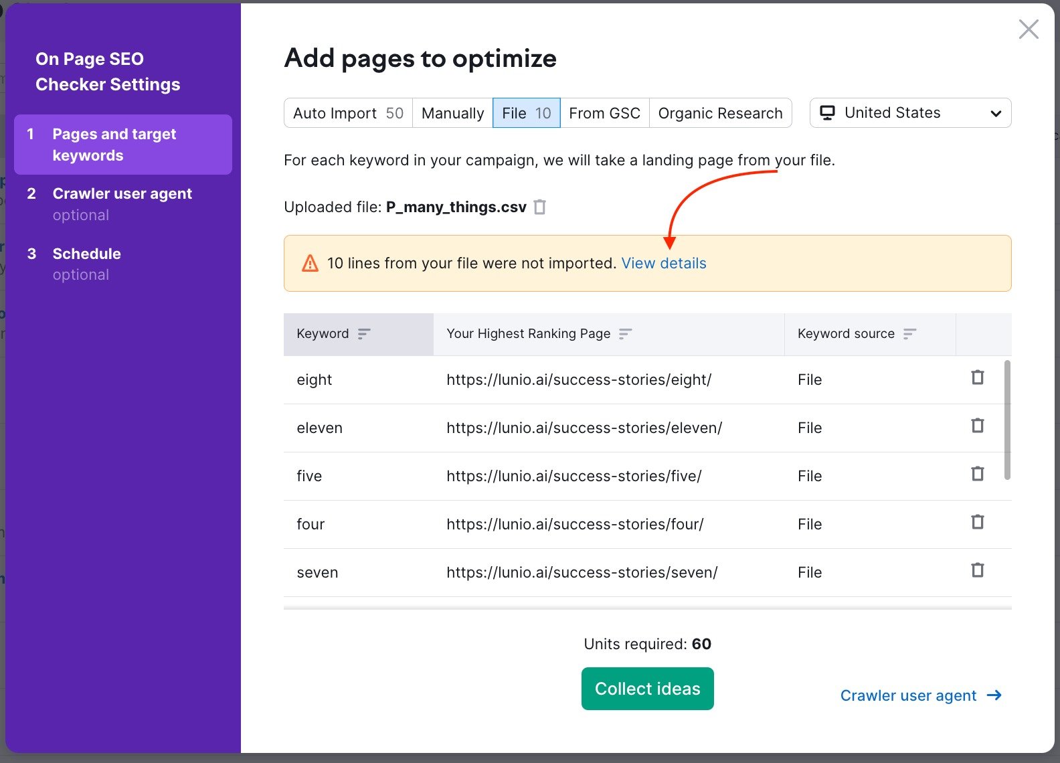Click the keyword table vertical scrollbar
The image size is (1060, 763).
click(1007, 420)
